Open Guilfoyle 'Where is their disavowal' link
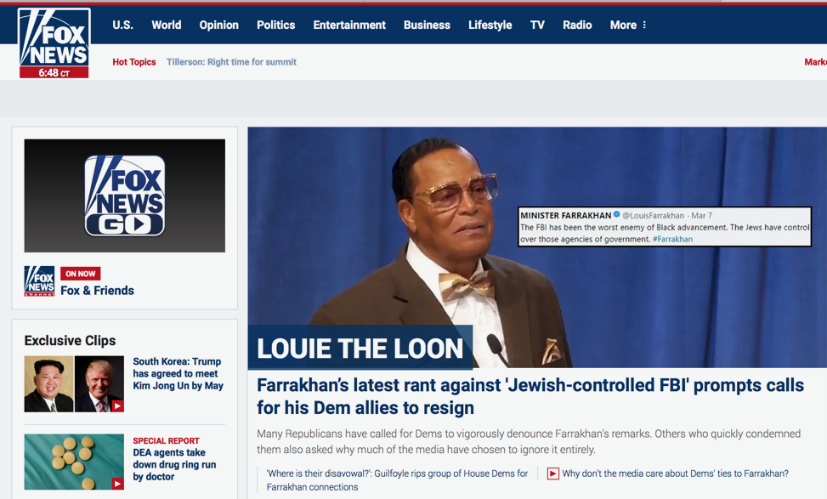 coord(397,480)
